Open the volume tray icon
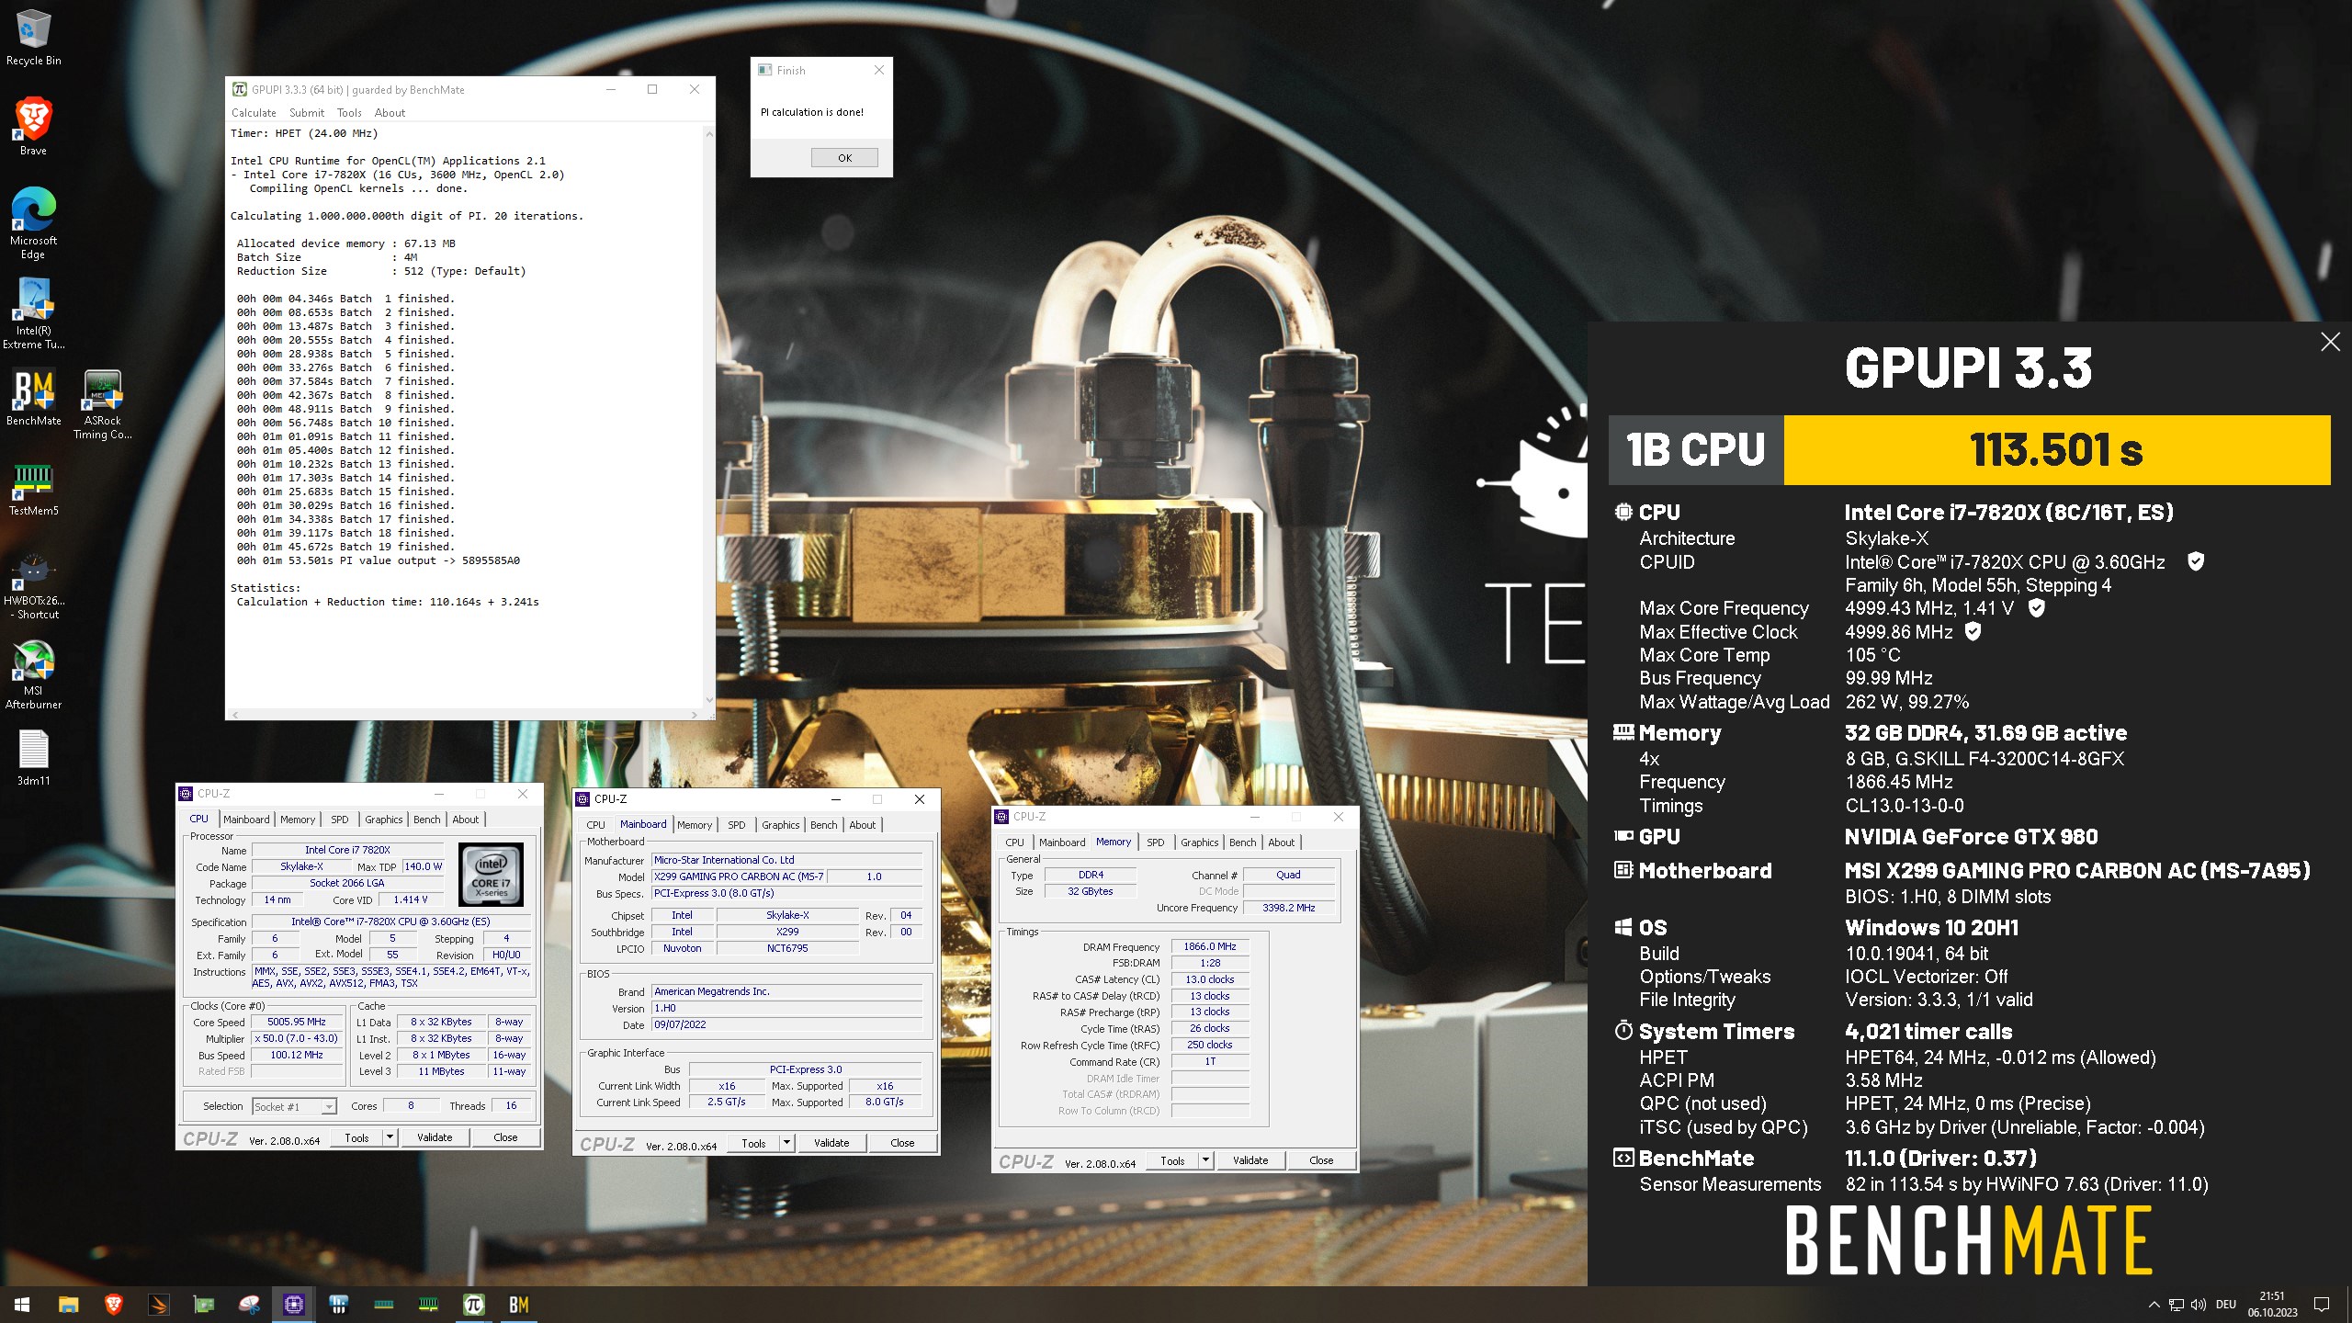 point(2198,1304)
